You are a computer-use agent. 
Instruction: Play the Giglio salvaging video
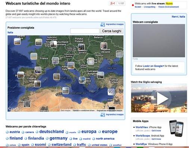pyautogui.click(x=162, y=99)
